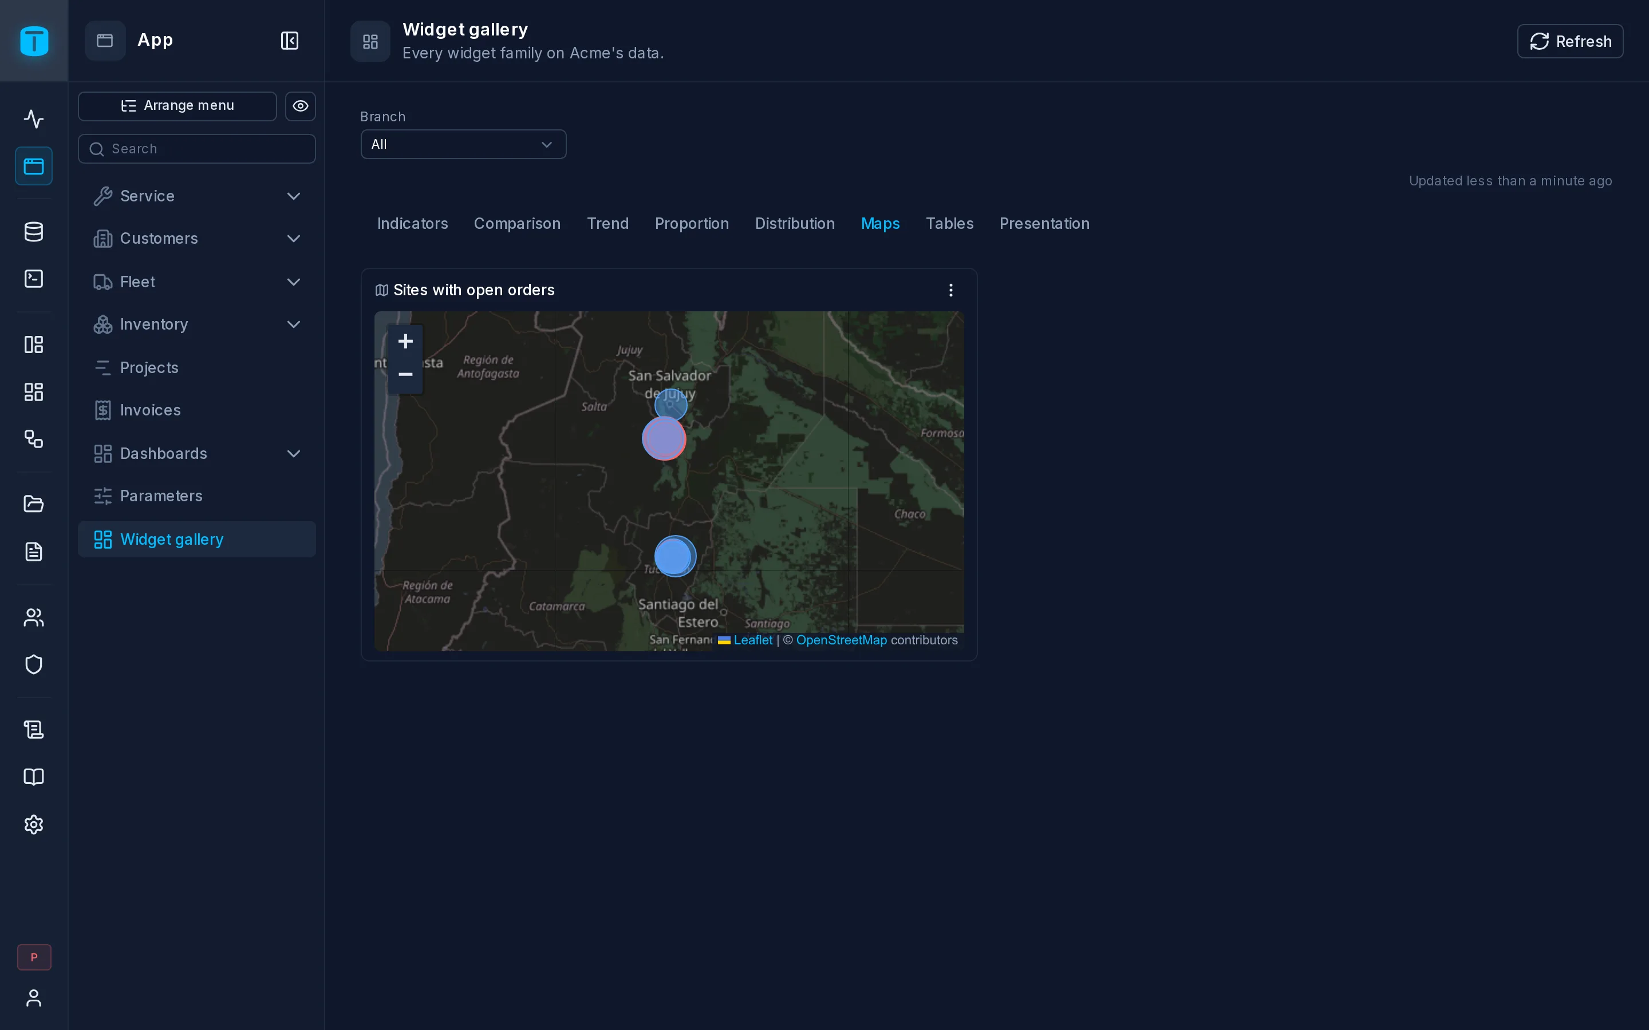Click the Dashboards menu label
This screenshot has width=1649, height=1030.
click(x=164, y=454)
